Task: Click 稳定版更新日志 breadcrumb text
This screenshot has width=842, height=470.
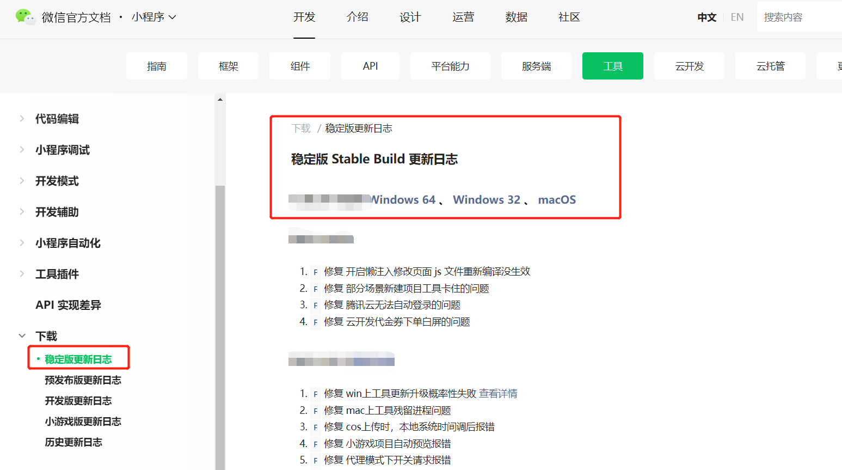Action: (359, 129)
